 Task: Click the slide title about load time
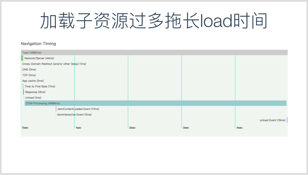coord(154,20)
